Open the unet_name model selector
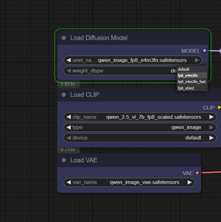 tap(133, 60)
